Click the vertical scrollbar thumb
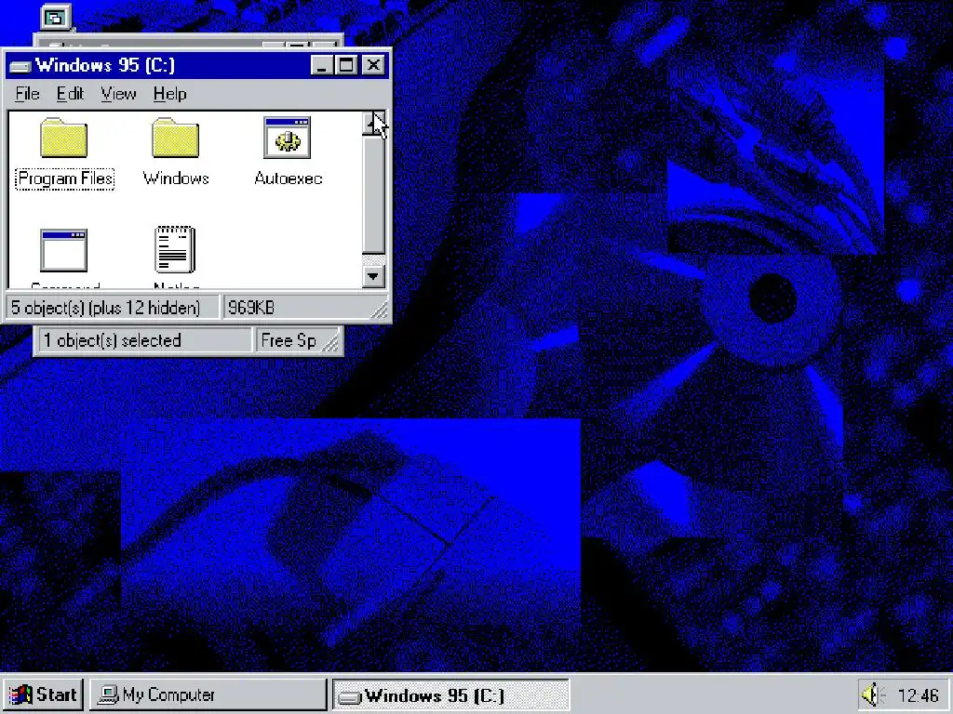Image resolution: width=953 pixels, height=714 pixels. click(x=373, y=193)
